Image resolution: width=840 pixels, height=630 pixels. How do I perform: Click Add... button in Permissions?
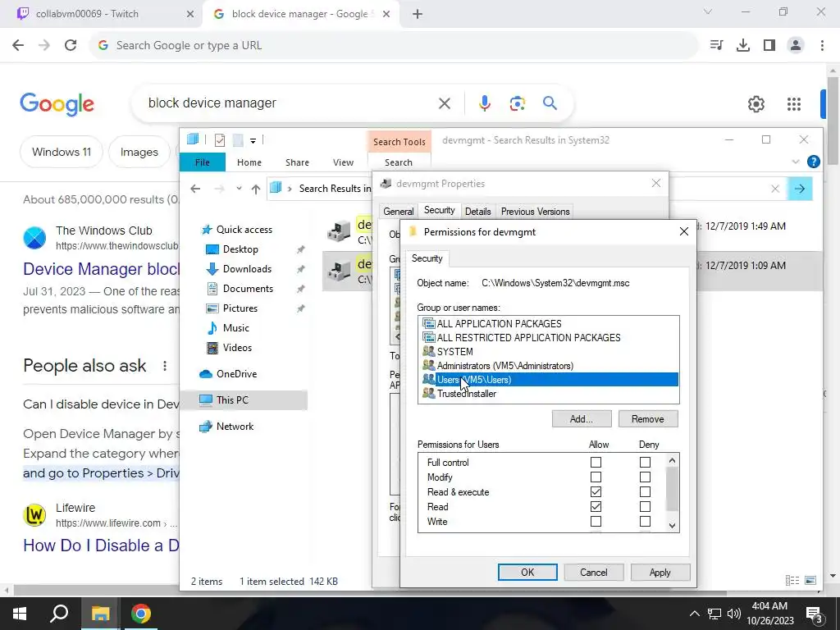(x=582, y=419)
